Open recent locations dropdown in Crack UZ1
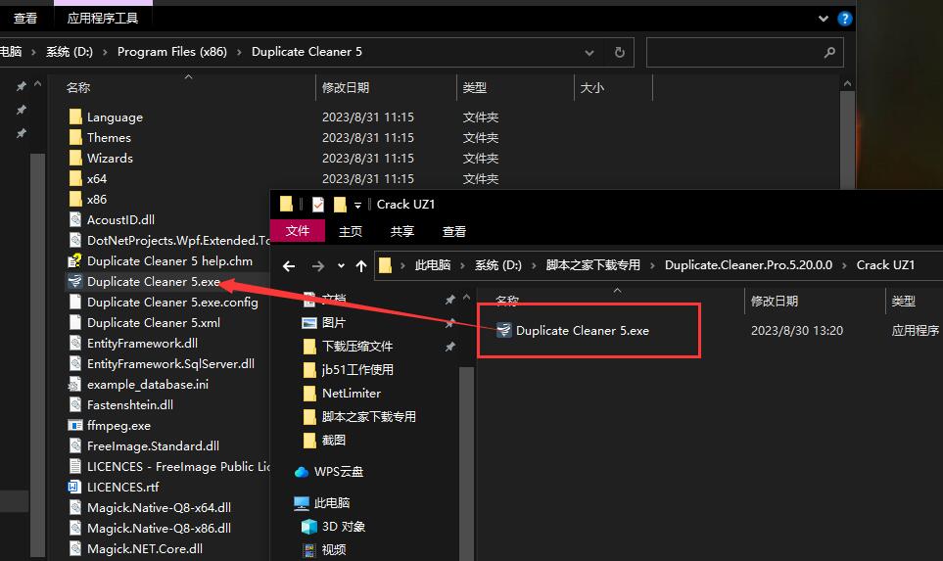The image size is (943, 561). pyautogui.click(x=341, y=265)
